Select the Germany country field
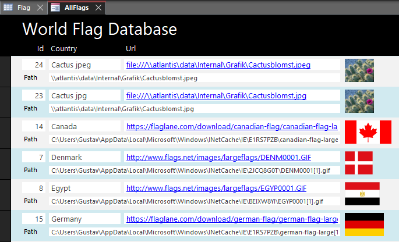The image size is (399, 242). point(84,219)
